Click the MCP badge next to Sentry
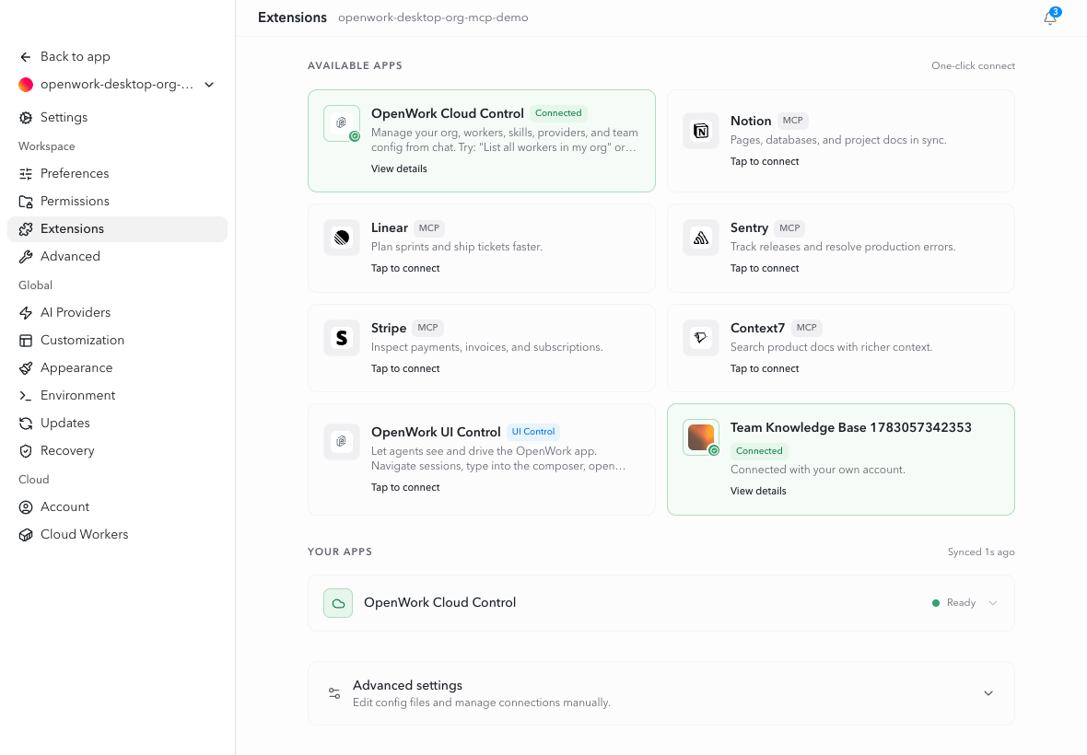Screen dimensions: 1087x755 (789, 228)
